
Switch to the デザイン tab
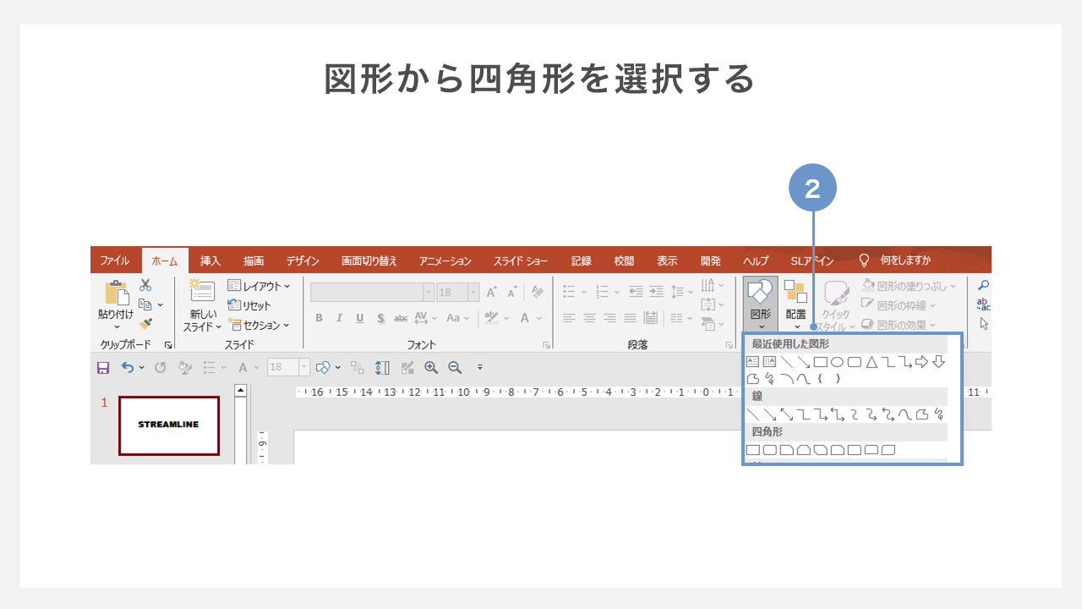[303, 261]
